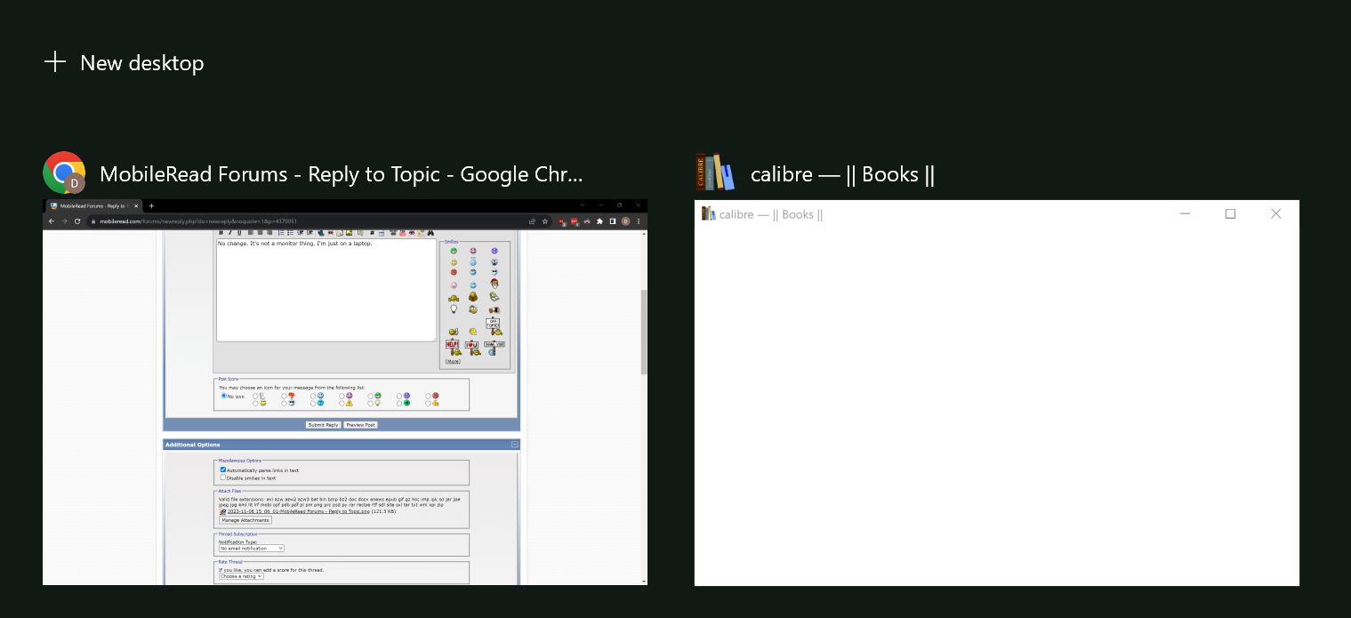This screenshot has height=618, width=1351.
Task: Select the light bulb post icon radio
Action: [x=371, y=404]
